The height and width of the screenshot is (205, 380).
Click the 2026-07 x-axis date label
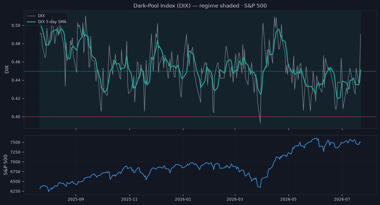pos(342,199)
